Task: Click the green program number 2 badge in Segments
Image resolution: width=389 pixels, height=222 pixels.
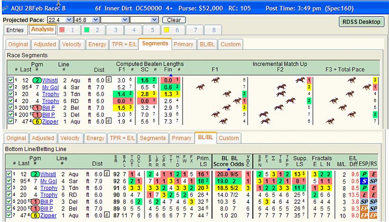Action: 37,80
